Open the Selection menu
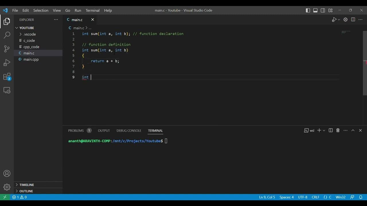Screen dimensions: 367x206 click(41, 10)
